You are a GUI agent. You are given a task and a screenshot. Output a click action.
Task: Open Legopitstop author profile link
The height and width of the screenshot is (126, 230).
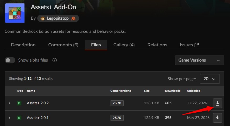pos(58,18)
